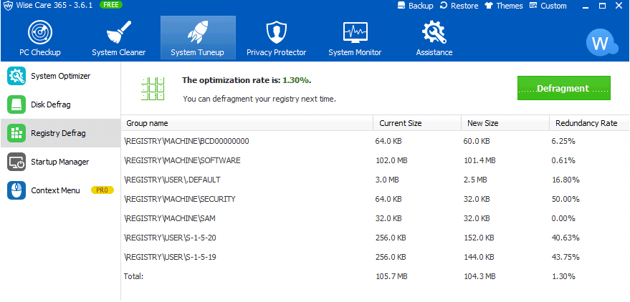Screen dimensions: 630x302
Task: Open Backup in the title bar
Action: click(416, 6)
